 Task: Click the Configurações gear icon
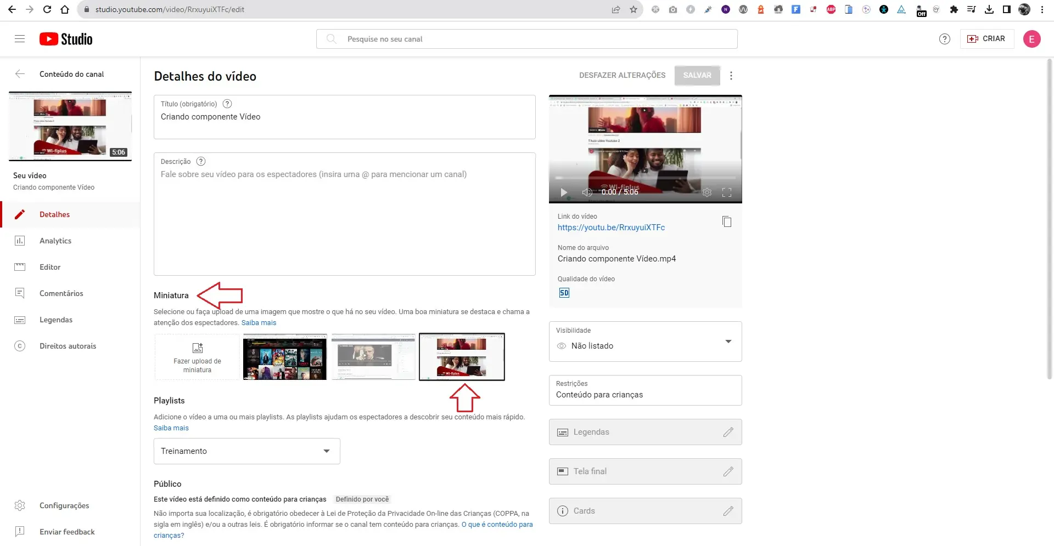click(20, 505)
